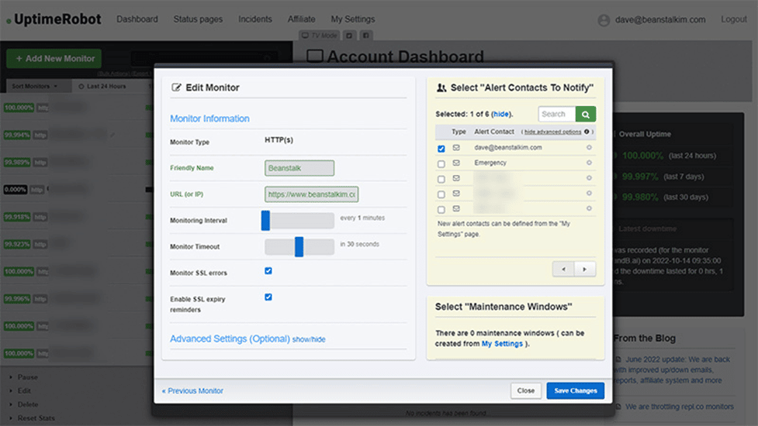Select the Emergency alert contact checkbox
This screenshot has height=426, width=758.
tap(441, 163)
